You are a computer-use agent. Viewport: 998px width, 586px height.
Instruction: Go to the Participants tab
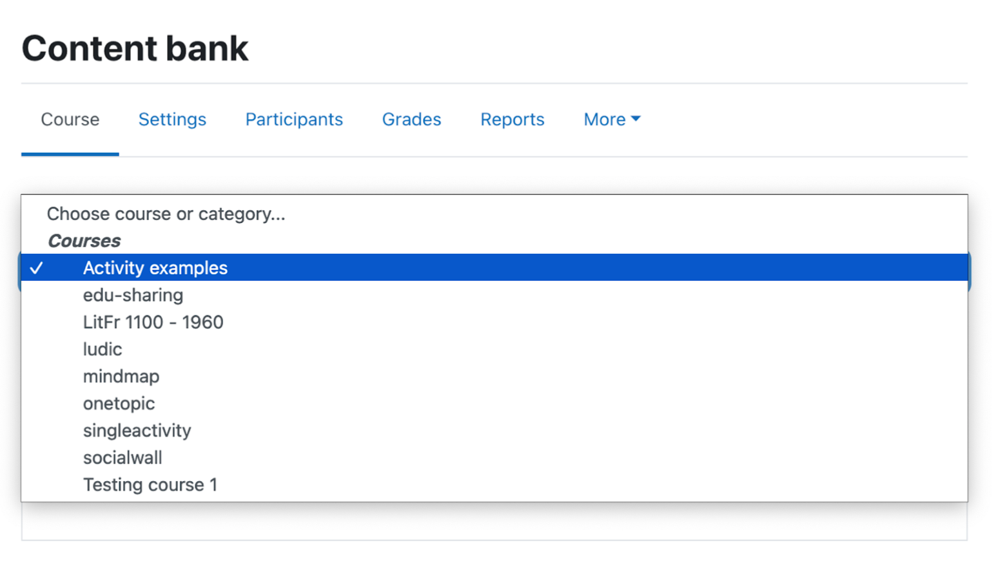click(294, 120)
